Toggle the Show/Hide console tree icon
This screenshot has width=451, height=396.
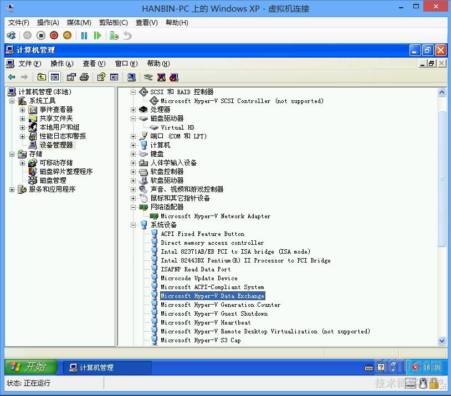(x=55, y=77)
